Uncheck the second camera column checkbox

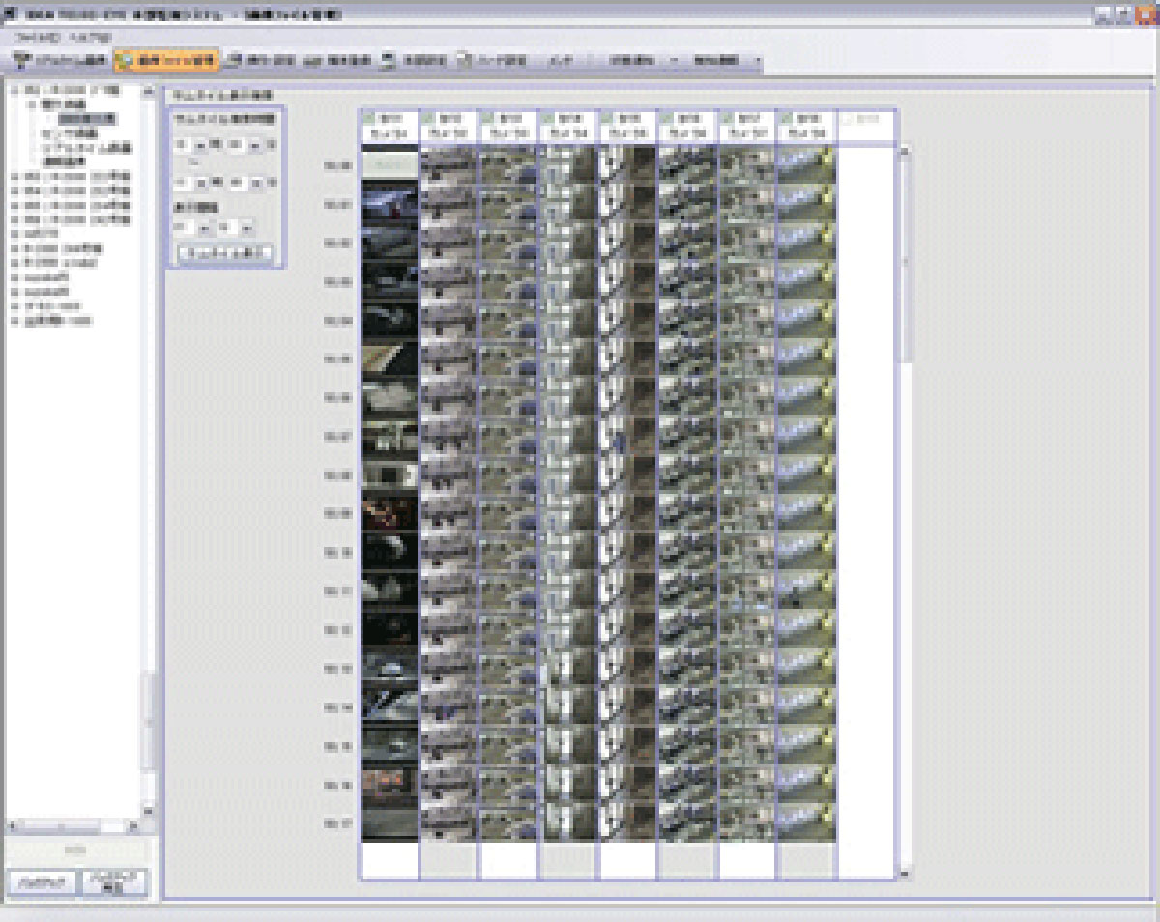(x=428, y=118)
